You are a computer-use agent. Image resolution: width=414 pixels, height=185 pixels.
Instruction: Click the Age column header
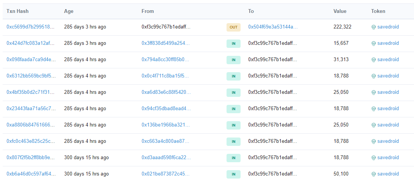tap(69, 11)
